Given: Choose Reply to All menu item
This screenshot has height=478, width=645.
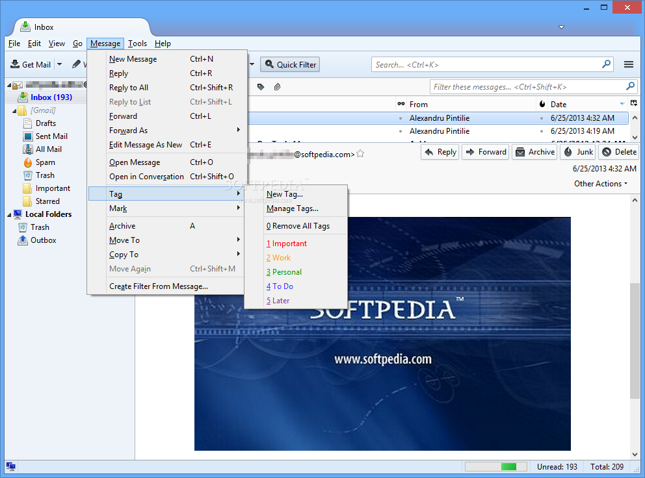Looking at the screenshot, I should pyautogui.click(x=167, y=88).
